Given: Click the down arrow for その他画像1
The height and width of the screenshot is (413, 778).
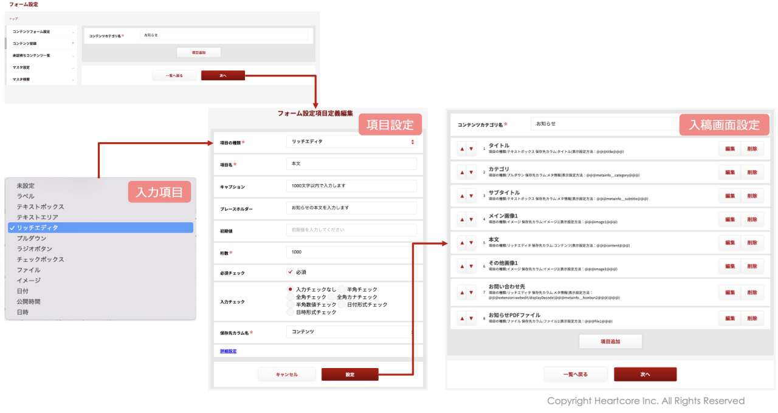Looking at the screenshot, I should (470, 266).
